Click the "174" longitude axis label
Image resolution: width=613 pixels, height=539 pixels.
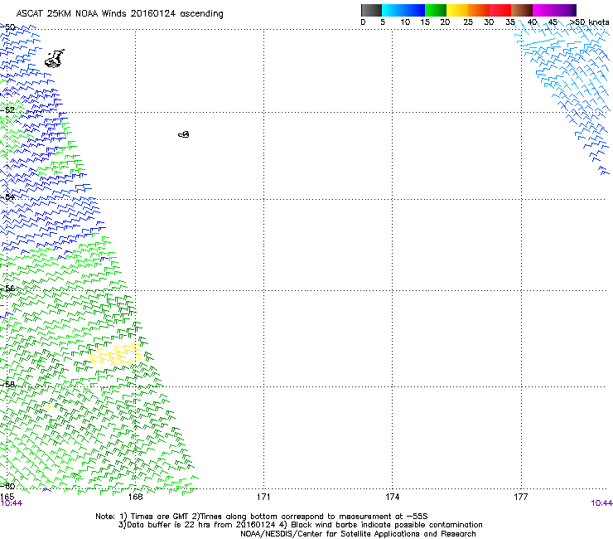tap(392, 497)
